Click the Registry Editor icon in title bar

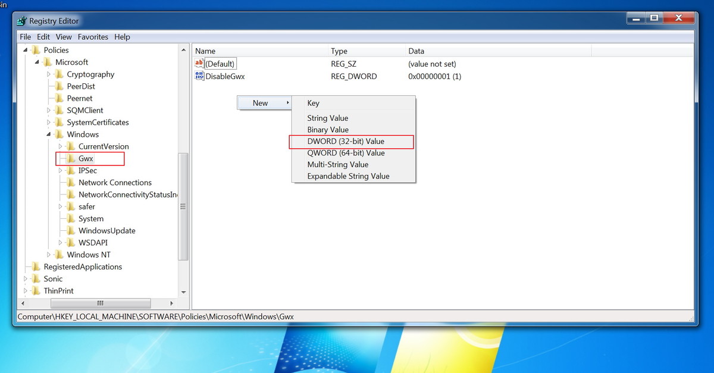tap(21, 20)
